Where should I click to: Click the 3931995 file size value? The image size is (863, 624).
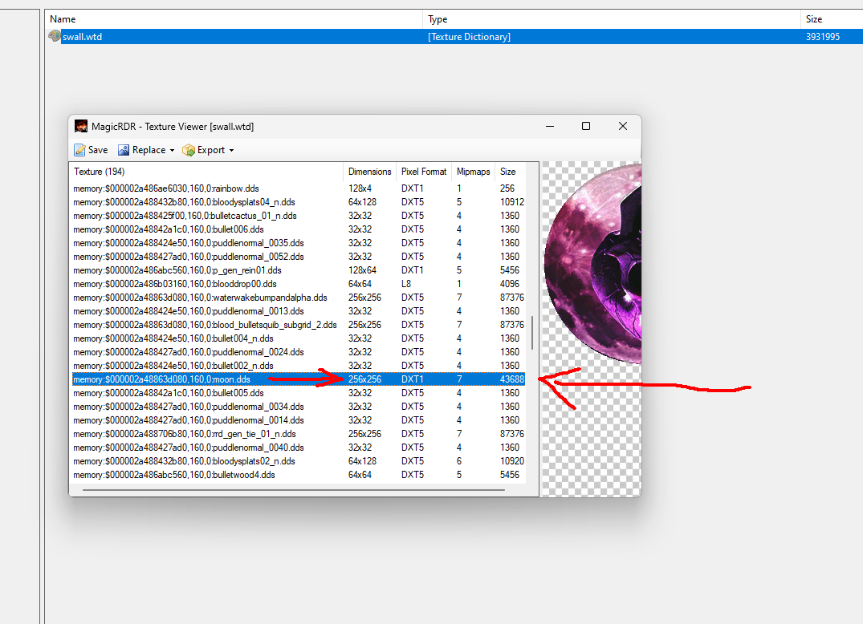pyautogui.click(x=823, y=37)
